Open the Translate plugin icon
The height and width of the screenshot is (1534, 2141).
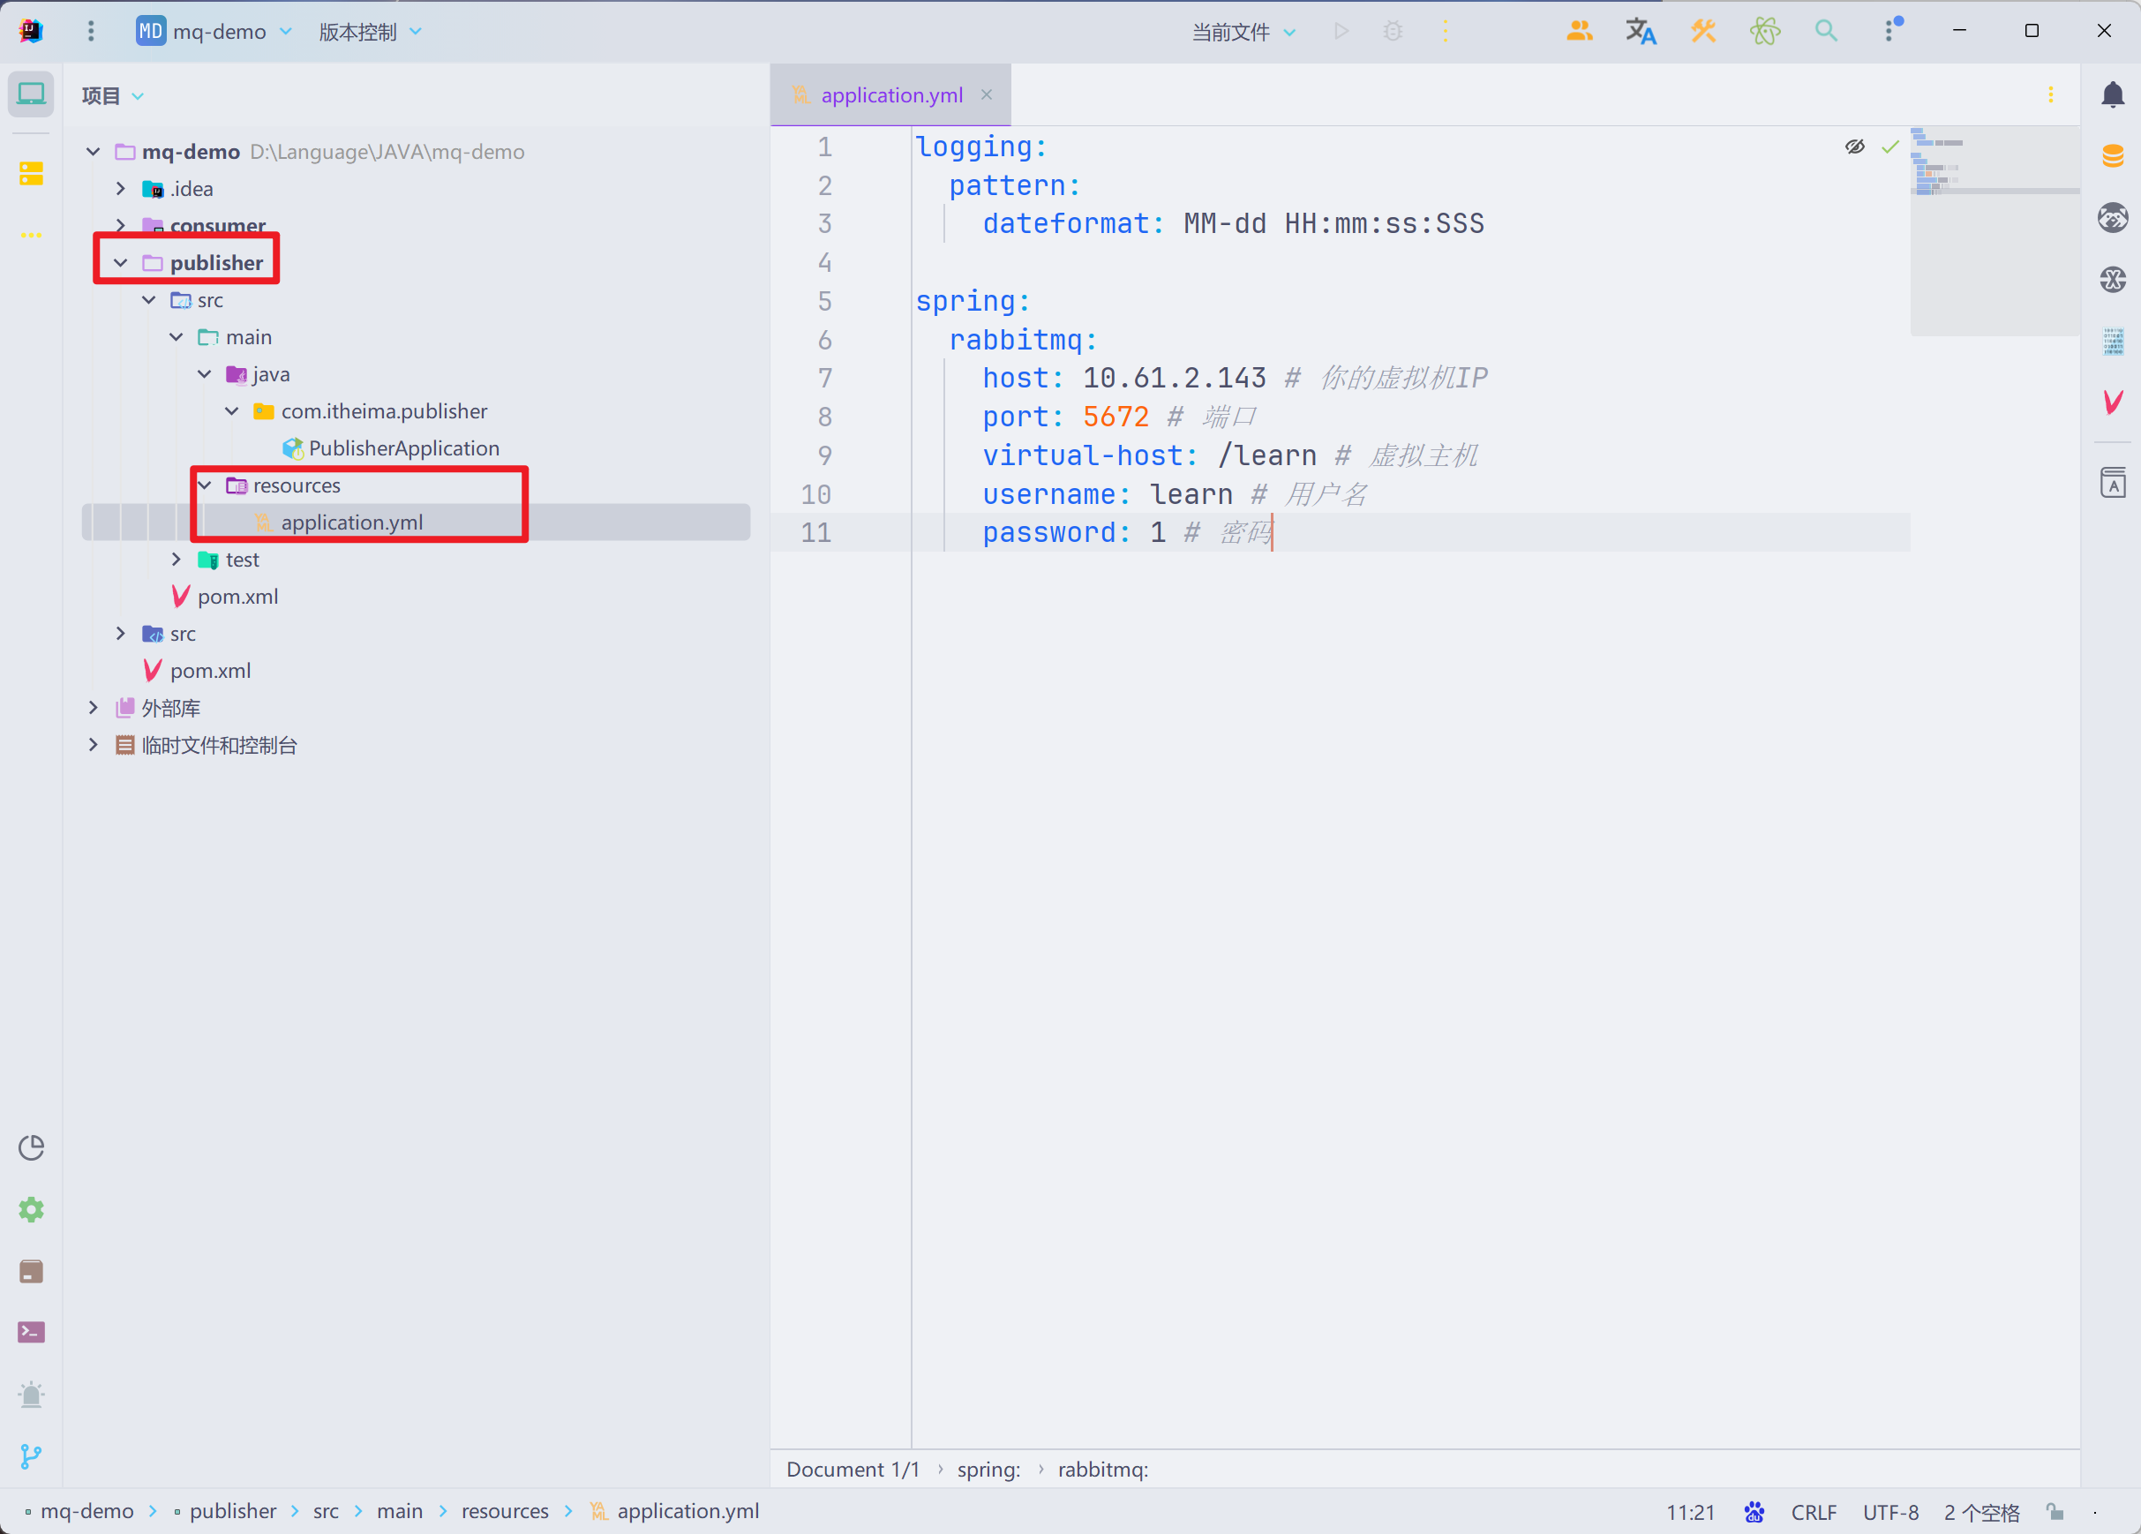click(1641, 31)
